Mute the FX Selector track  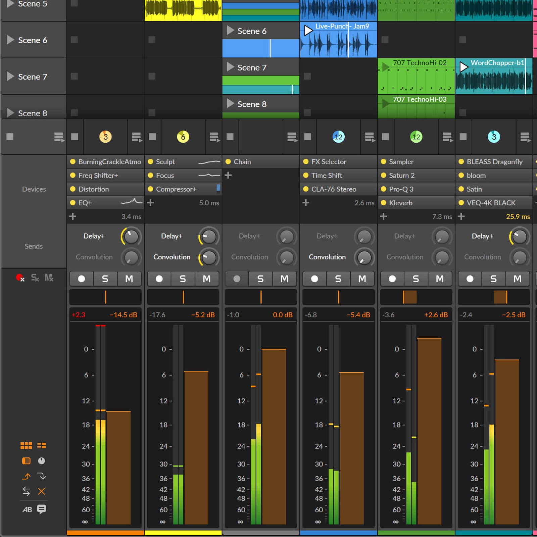click(362, 279)
